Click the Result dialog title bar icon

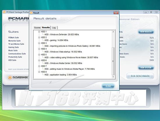[31, 13]
